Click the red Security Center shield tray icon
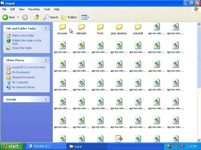Screen dimensions: 201x150 [x=182, y=146]
